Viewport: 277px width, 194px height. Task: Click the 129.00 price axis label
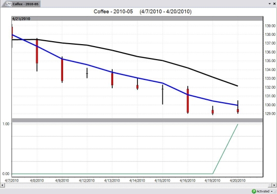270,114
